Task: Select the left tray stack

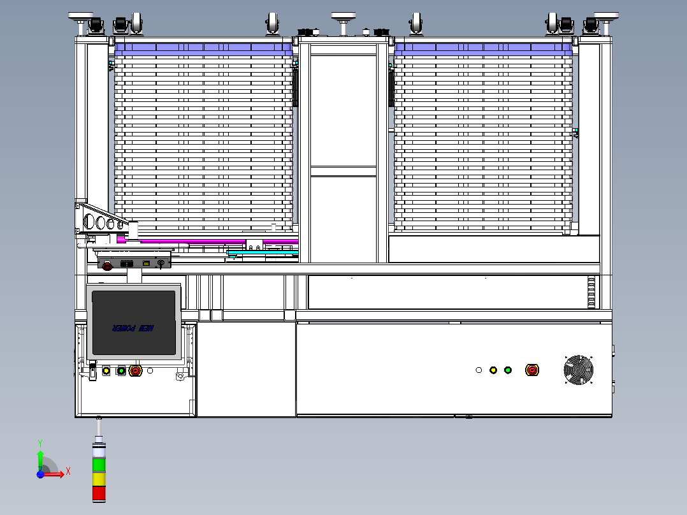Action: 204,137
